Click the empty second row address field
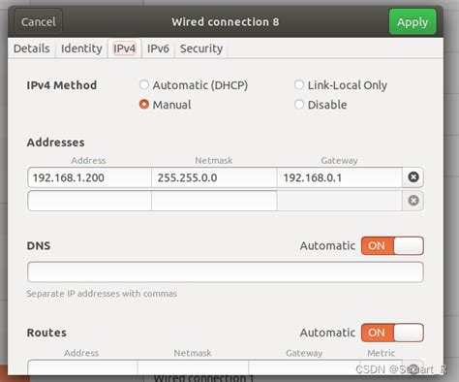This screenshot has height=382, width=459. (89, 201)
